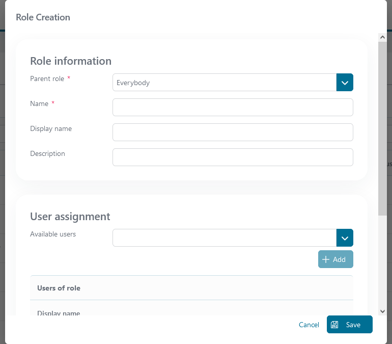Screen dimensions: 392x344
Task: Click the Description label
Action: (47, 153)
